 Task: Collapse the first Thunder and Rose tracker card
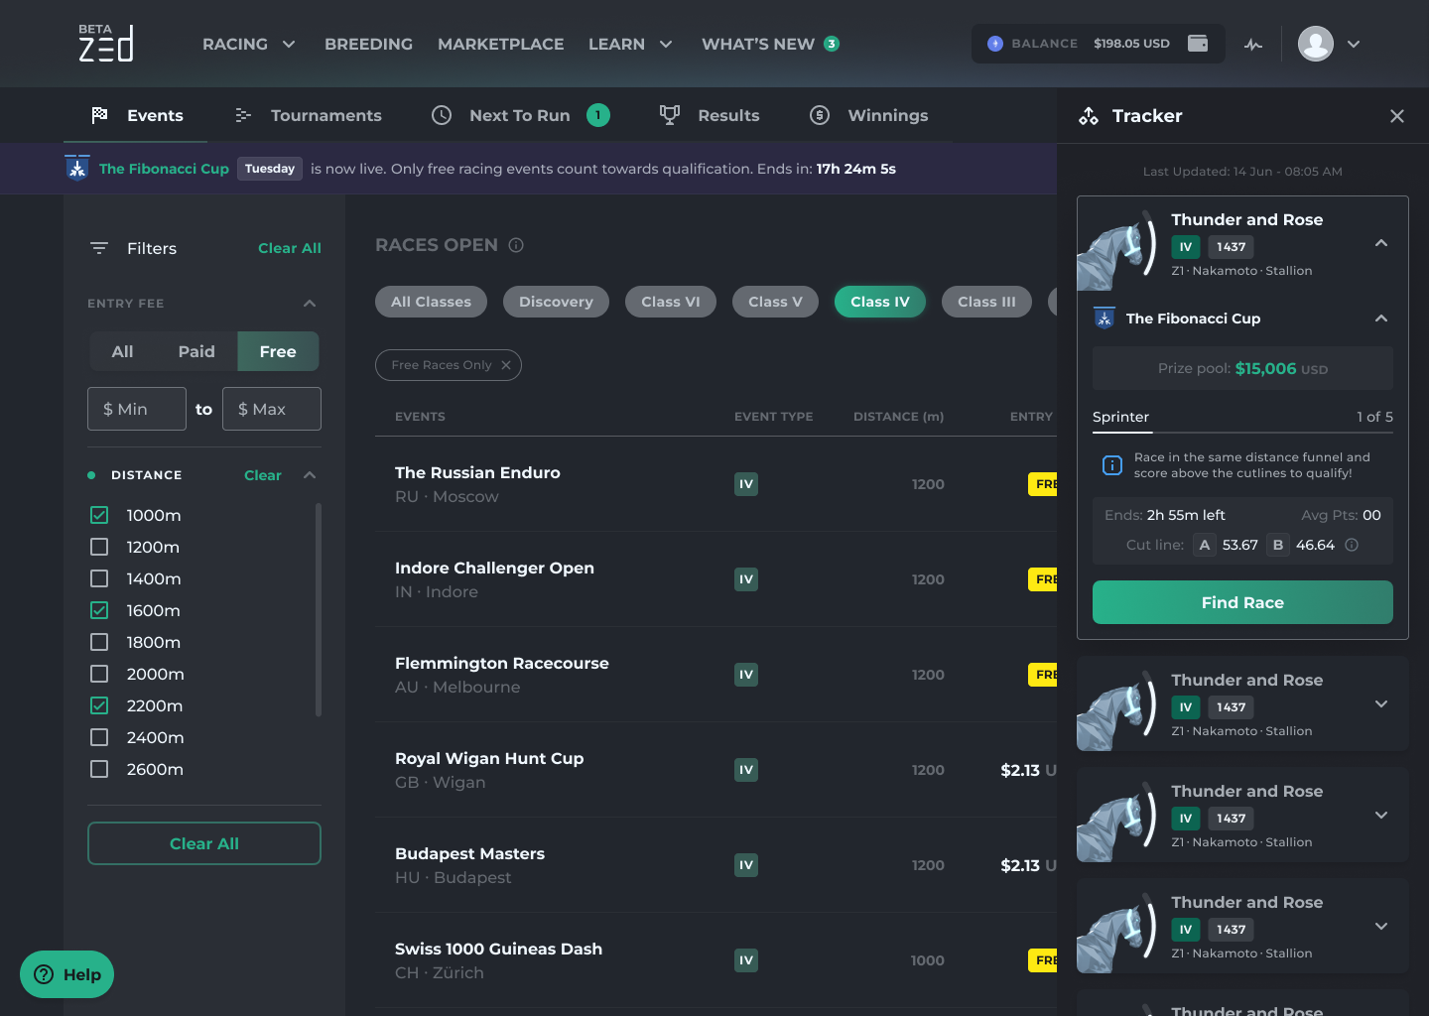click(1381, 243)
